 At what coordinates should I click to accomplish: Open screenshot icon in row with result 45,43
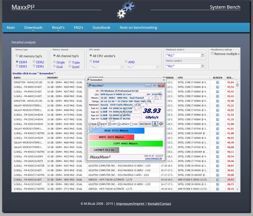click(x=218, y=91)
